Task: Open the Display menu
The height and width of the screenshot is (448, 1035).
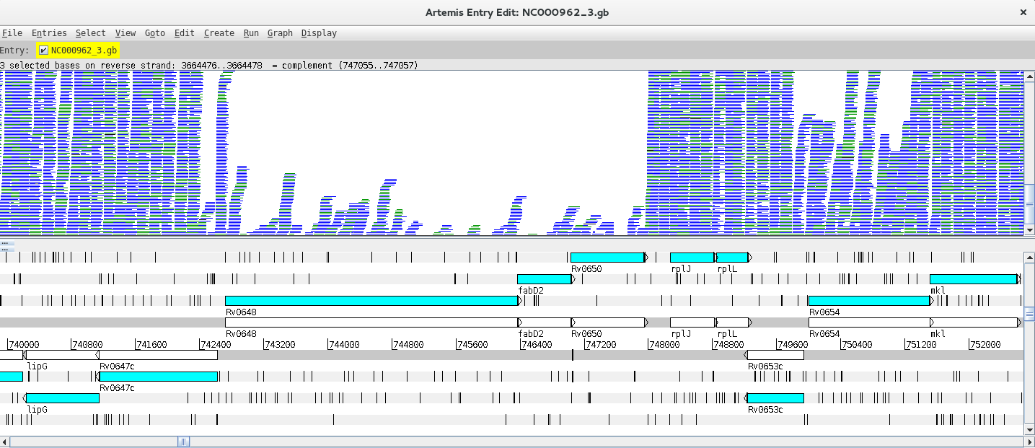Action: (x=319, y=33)
